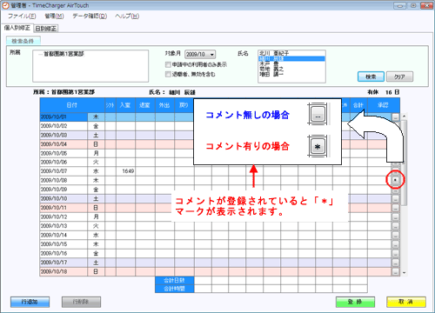The height and width of the screenshot is (313, 435).
Task: Click the 入室 column header
Action: 125,105
